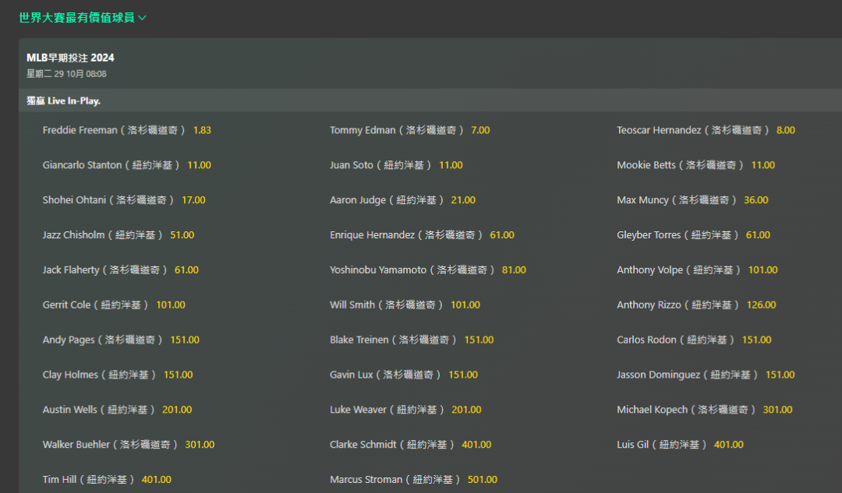This screenshot has width=842, height=493.
Task: Pick Clay Holmes at 151.00
Action: click(x=118, y=374)
